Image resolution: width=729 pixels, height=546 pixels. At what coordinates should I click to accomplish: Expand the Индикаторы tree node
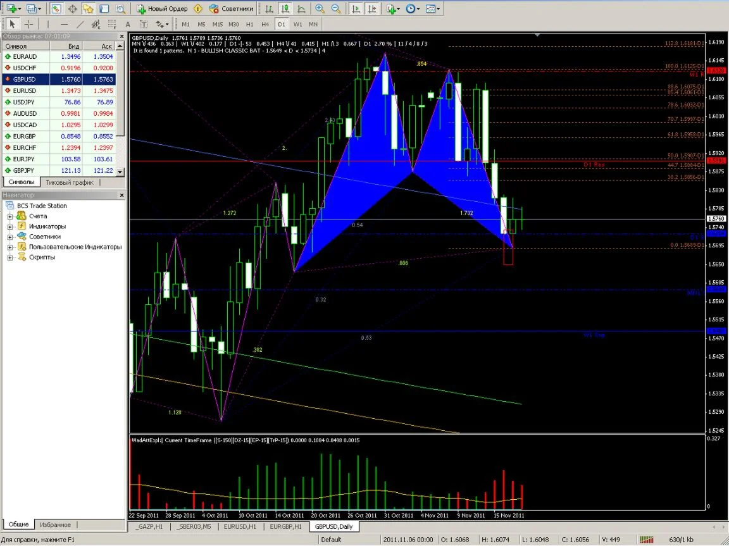click(10, 226)
